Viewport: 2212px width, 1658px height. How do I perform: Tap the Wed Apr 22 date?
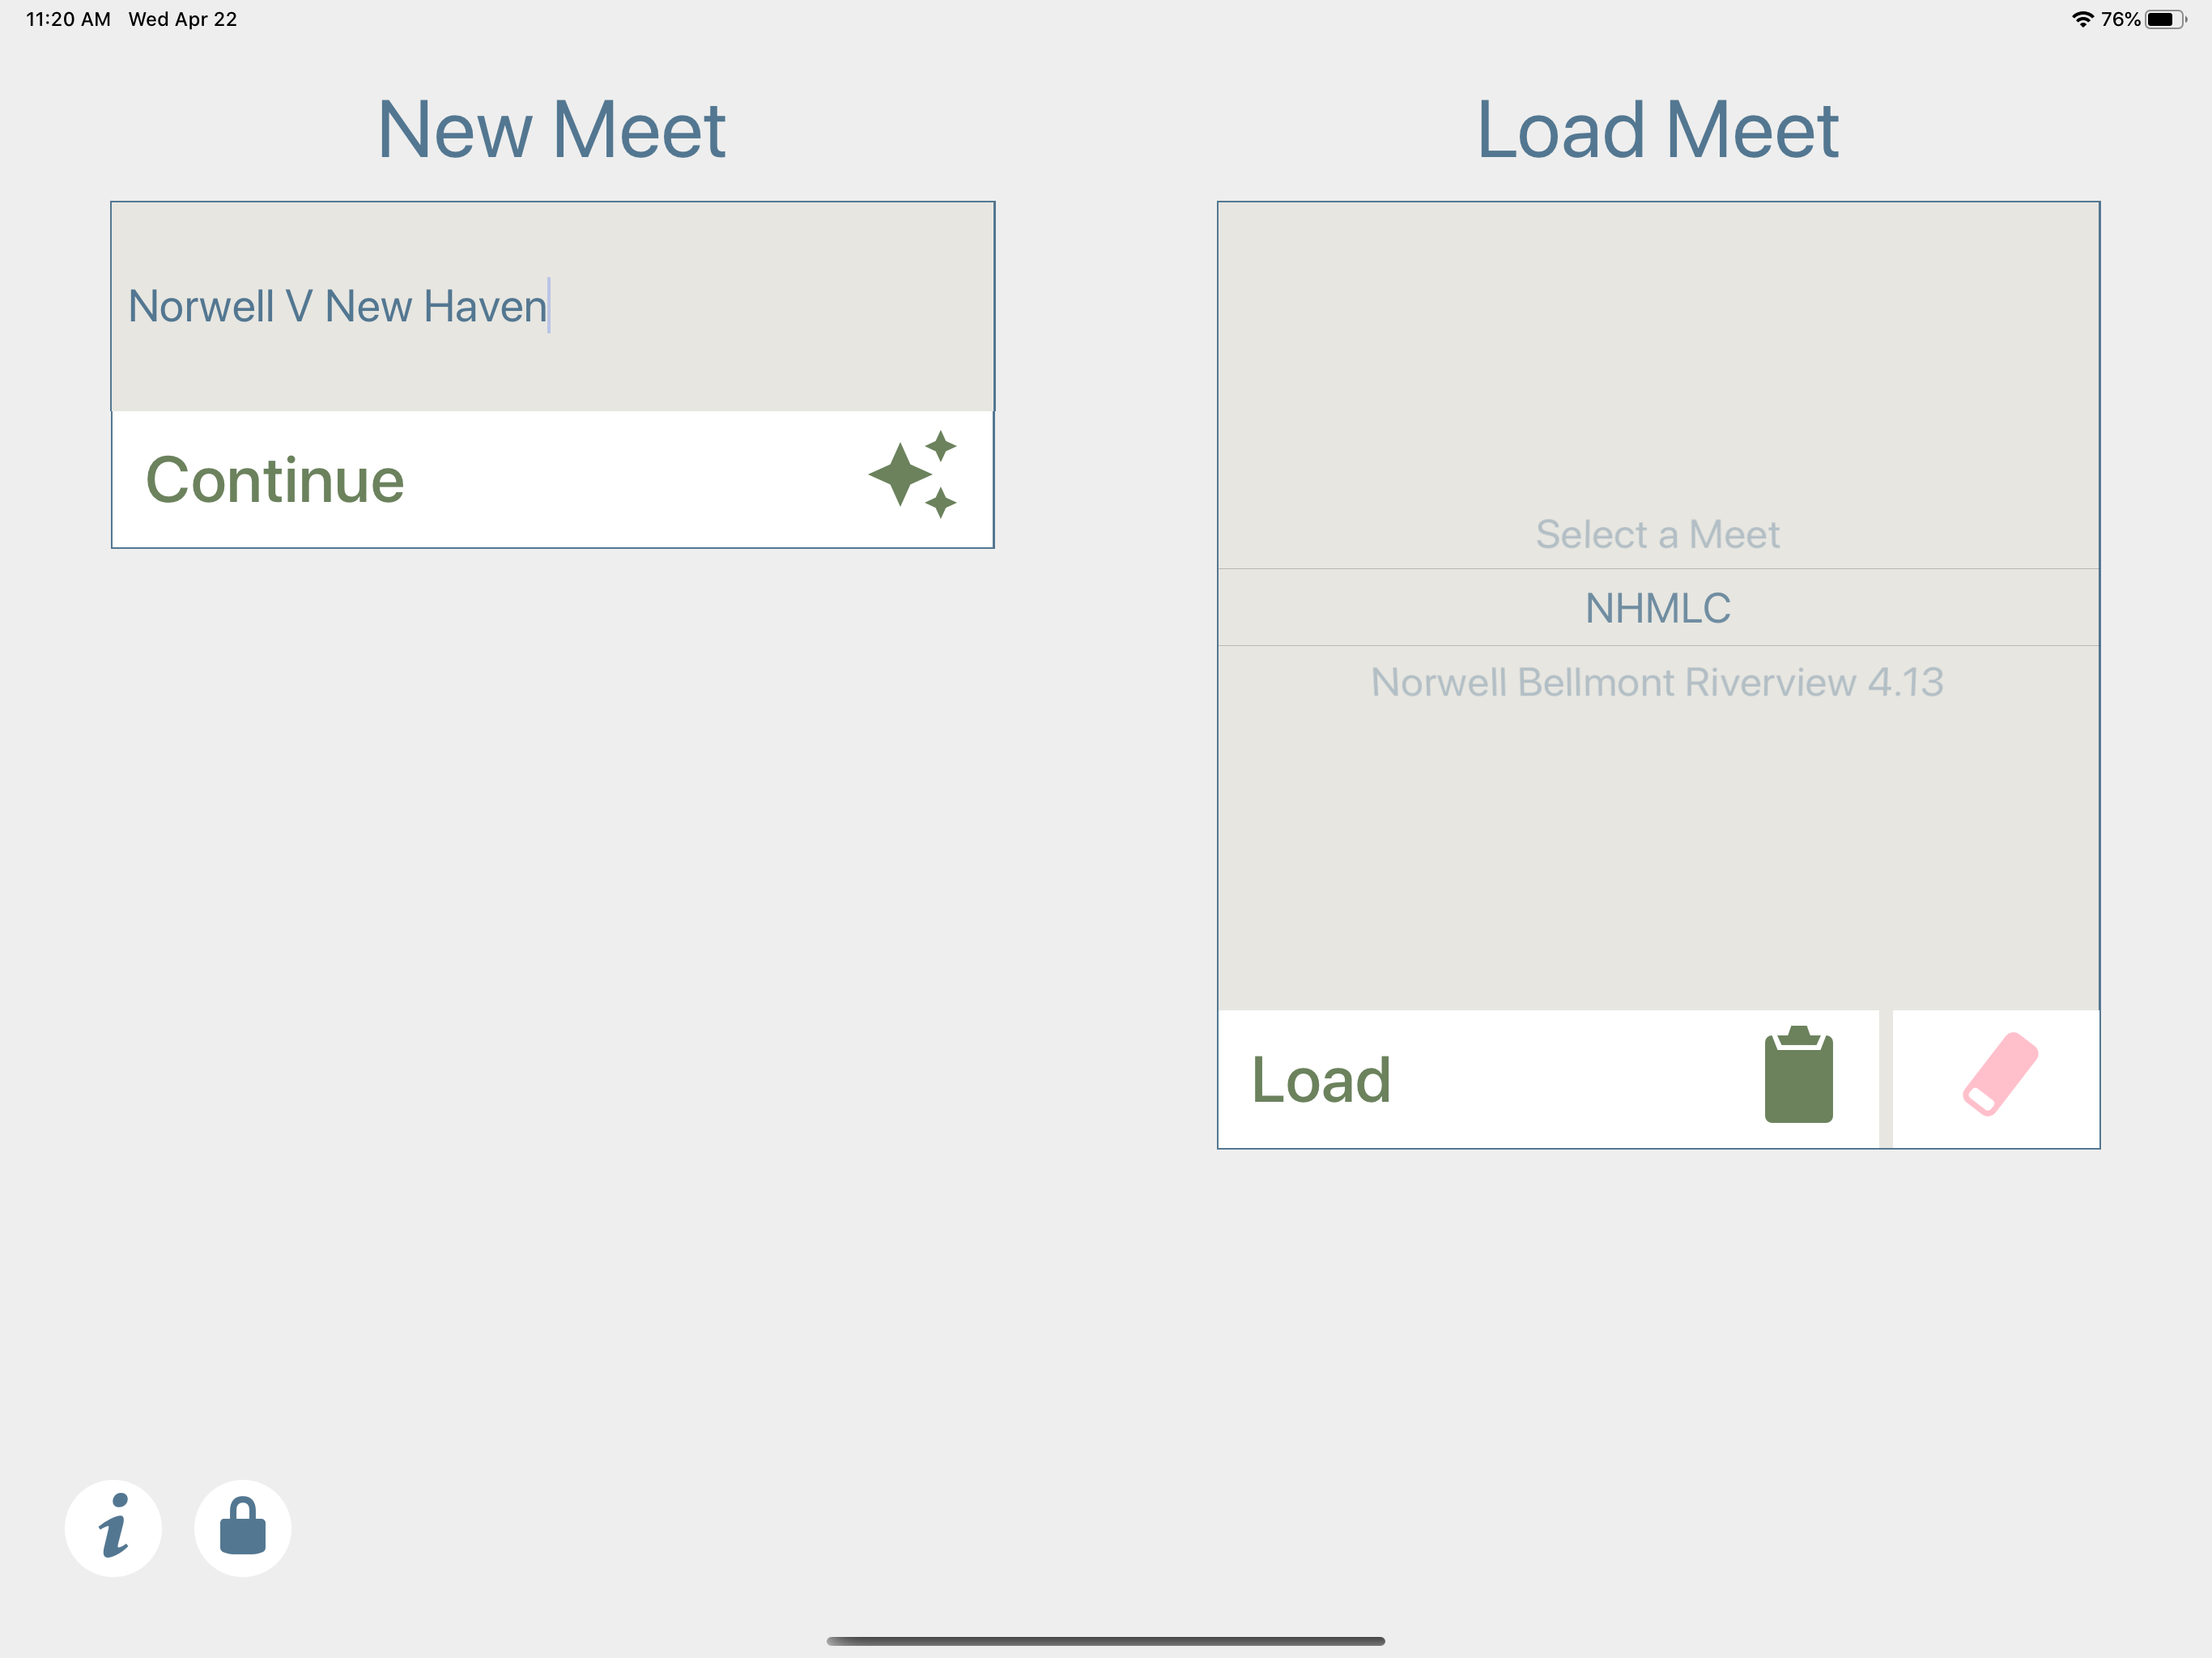click(183, 19)
